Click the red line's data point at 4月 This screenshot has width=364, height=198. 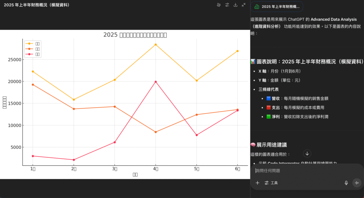coord(155,82)
